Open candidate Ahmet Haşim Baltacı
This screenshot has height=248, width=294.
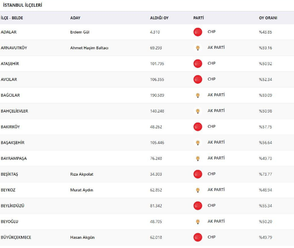point(89,48)
